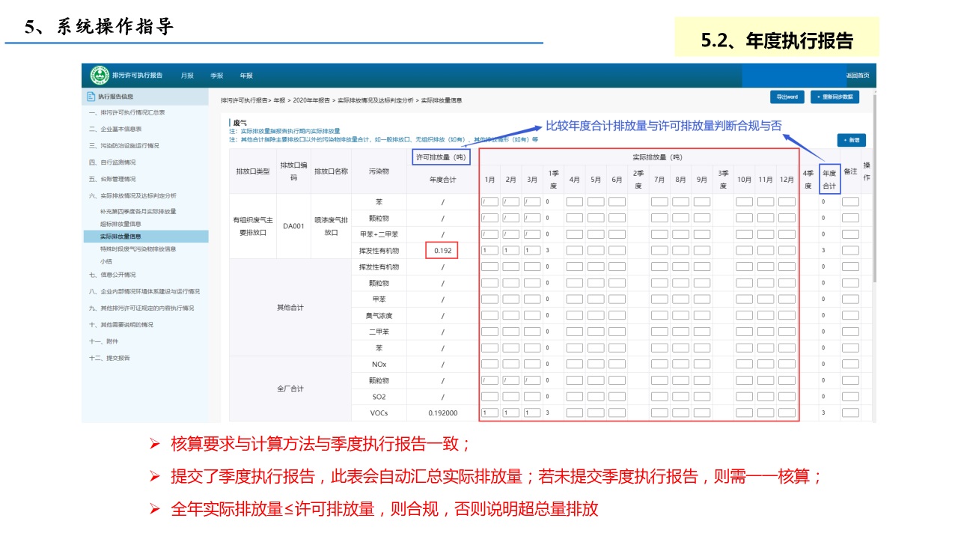The height and width of the screenshot is (539, 958).
Task: Click the 重新同步数据 button
Action: (x=835, y=97)
